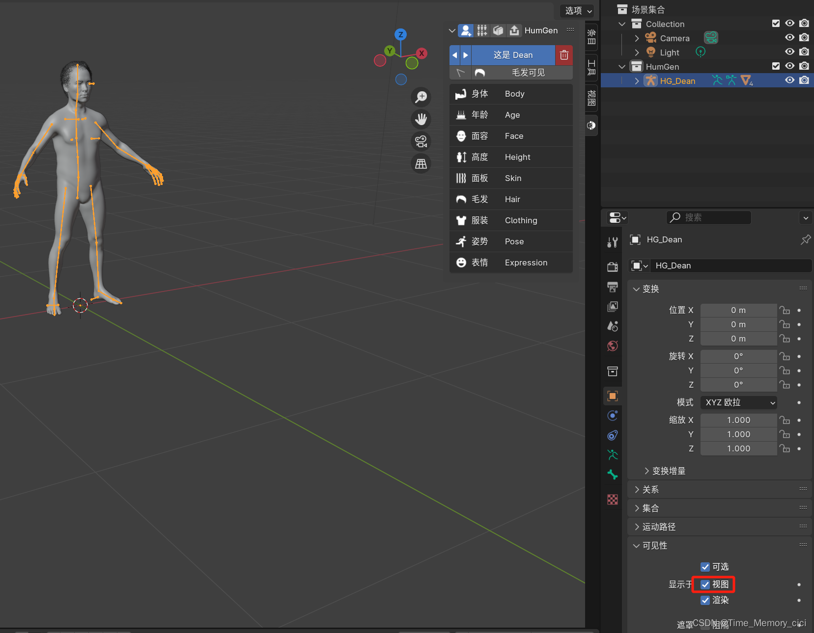This screenshot has height=633, width=814.
Task: Collapse the 变换 transform panel
Action: click(637, 289)
